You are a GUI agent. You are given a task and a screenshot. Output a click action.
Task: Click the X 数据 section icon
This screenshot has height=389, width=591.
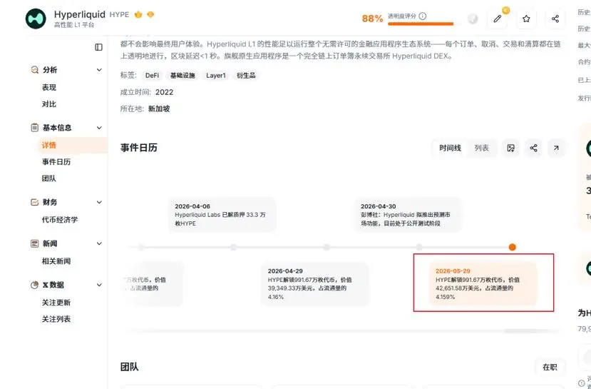tap(35, 285)
